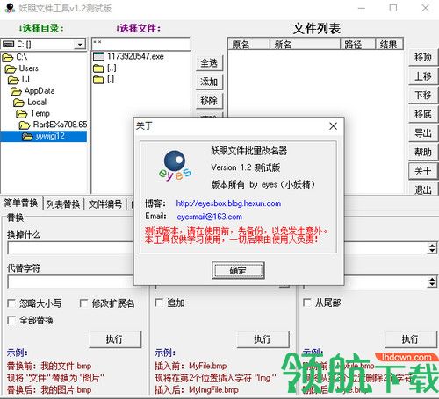Click 执行 button in the insert panel
This screenshot has height=399, width=439.
point(263,339)
